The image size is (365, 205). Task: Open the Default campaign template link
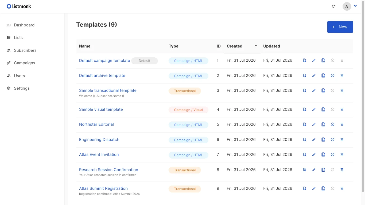click(x=104, y=61)
